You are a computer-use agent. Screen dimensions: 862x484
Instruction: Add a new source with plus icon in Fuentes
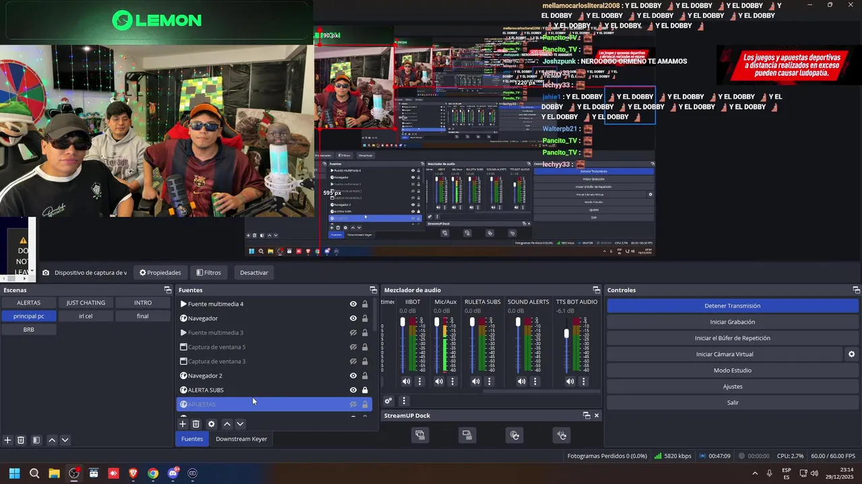click(x=183, y=424)
